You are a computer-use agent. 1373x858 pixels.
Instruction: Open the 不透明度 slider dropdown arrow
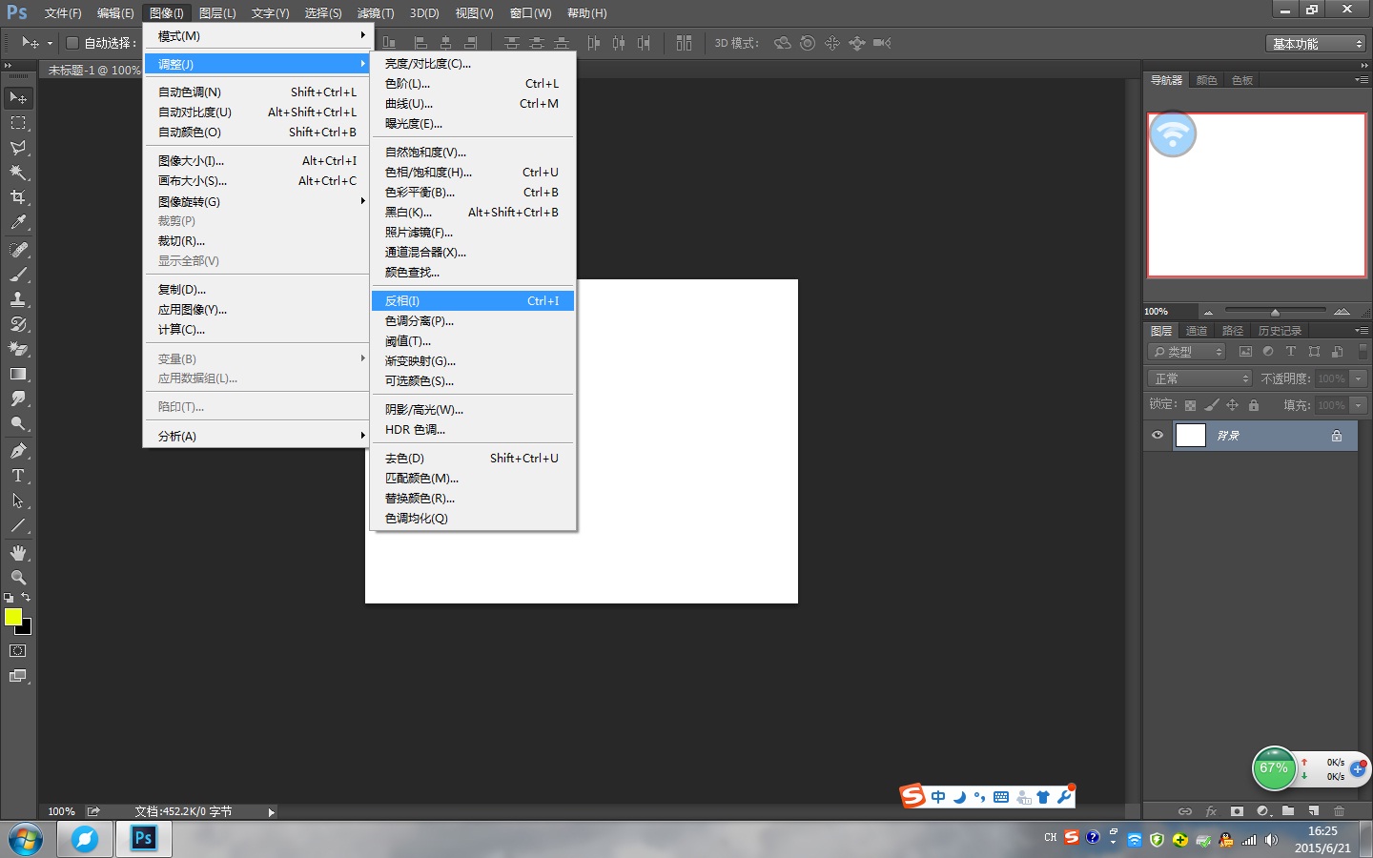(x=1359, y=378)
